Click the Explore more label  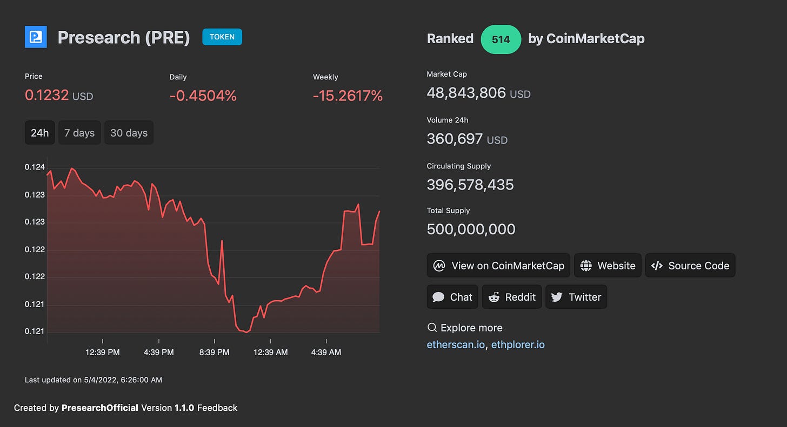tap(471, 328)
